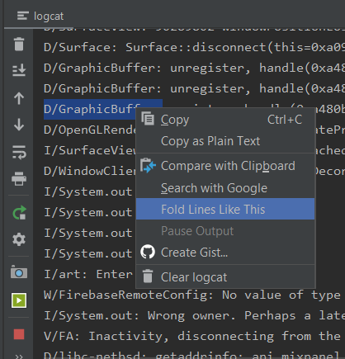Open logcat settings gear icon
The height and width of the screenshot is (359, 345).
click(19, 239)
